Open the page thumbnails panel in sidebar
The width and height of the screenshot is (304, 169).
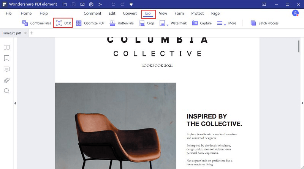click(6, 47)
